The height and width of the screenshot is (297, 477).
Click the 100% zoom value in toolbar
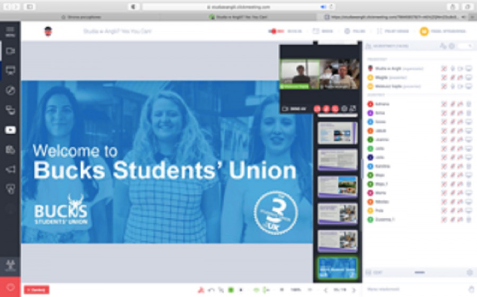pyautogui.click(x=296, y=290)
